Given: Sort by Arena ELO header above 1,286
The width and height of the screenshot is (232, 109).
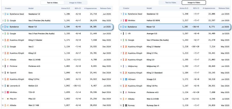Looking at the screenshot, I should (x=66, y=8).
